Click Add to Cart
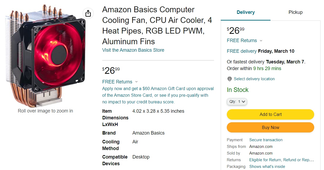 coord(270,114)
